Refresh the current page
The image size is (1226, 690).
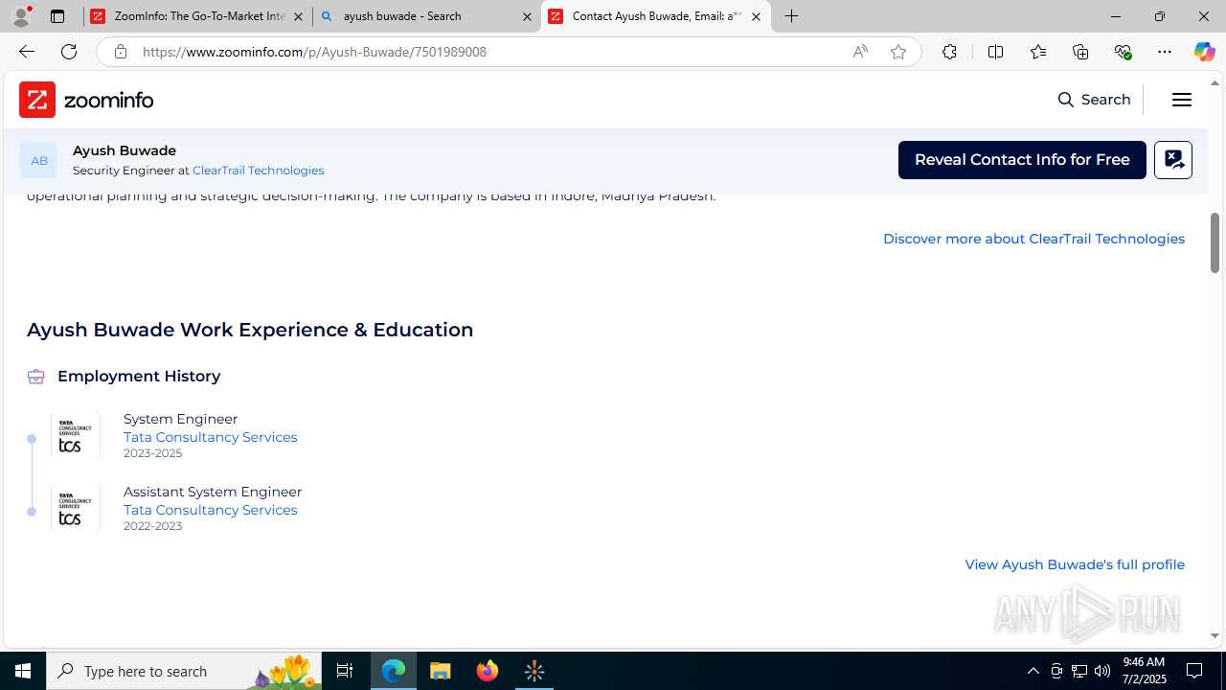pos(69,52)
